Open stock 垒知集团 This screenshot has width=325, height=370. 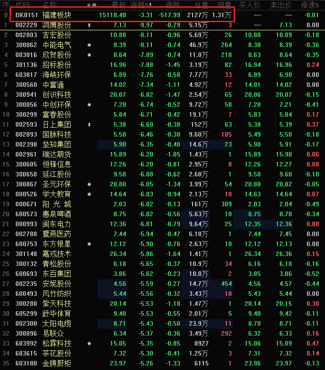(57, 144)
